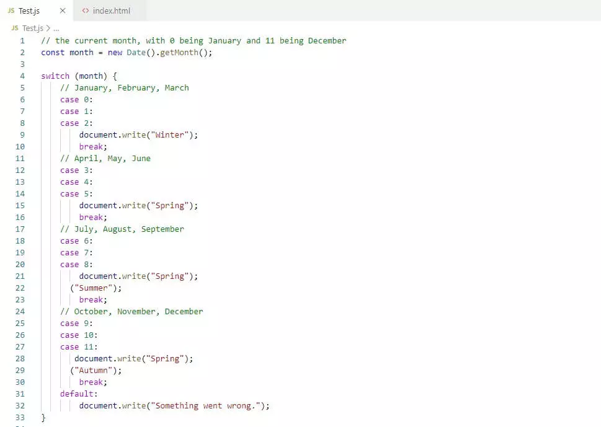The height and width of the screenshot is (427, 601).
Task: Switch to the index.html tab
Action: pyautogui.click(x=111, y=11)
